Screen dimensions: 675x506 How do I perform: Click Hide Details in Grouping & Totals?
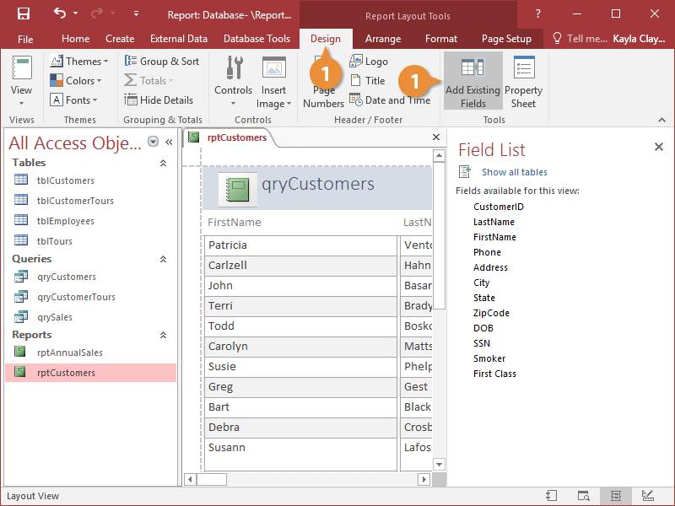coord(159,100)
